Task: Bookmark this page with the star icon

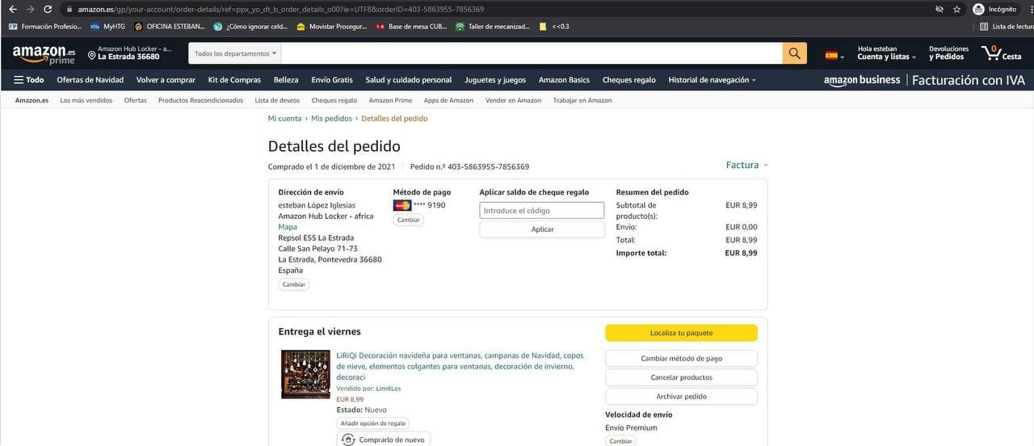Action: point(956,9)
